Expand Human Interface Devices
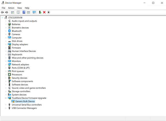Screen dimensions: 166x121 [6, 51]
